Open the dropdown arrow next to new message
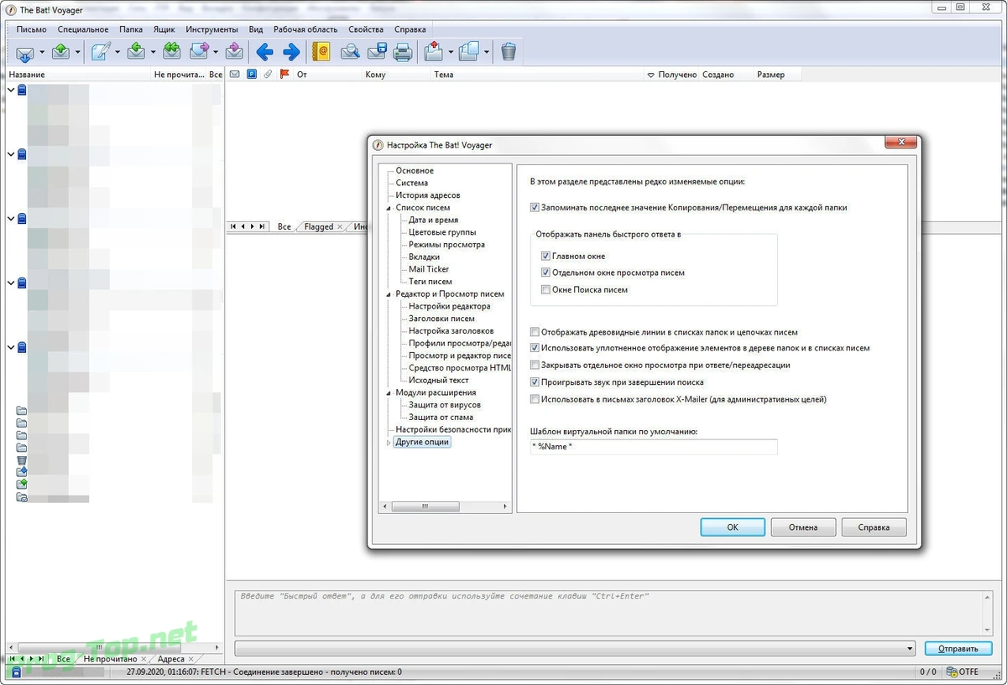Screen dimensions: 1007x685 click(117, 53)
